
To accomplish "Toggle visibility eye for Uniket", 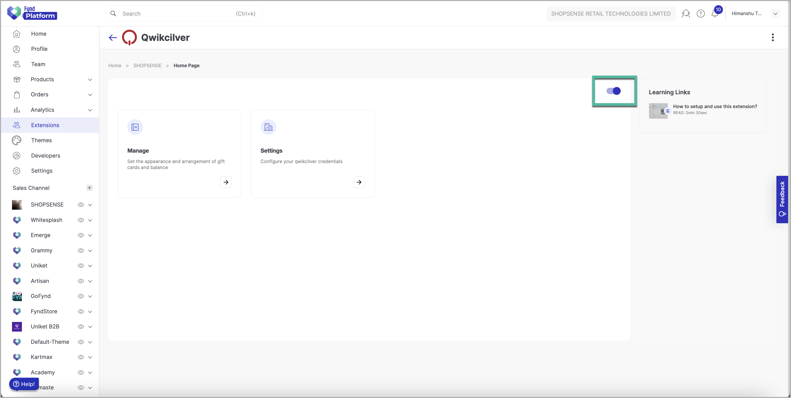I will pyautogui.click(x=81, y=265).
